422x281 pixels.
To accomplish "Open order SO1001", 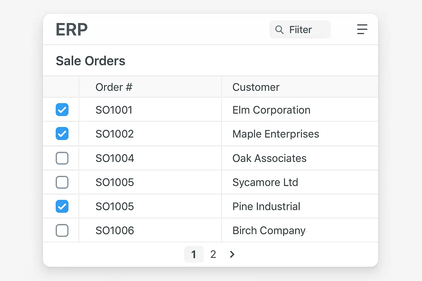I will [x=114, y=110].
